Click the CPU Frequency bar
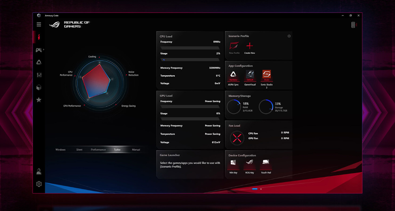 point(190,48)
